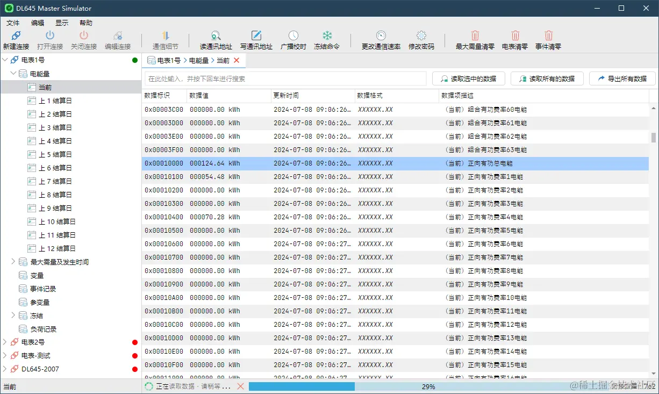Image resolution: width=659 pixels, height=394 pixels.
Task: Click the 事件清零 trash icon
Action: [x=548, y=35]
